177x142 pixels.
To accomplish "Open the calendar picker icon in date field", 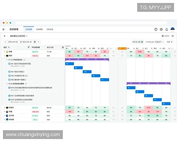I will [x=35, y=42].
